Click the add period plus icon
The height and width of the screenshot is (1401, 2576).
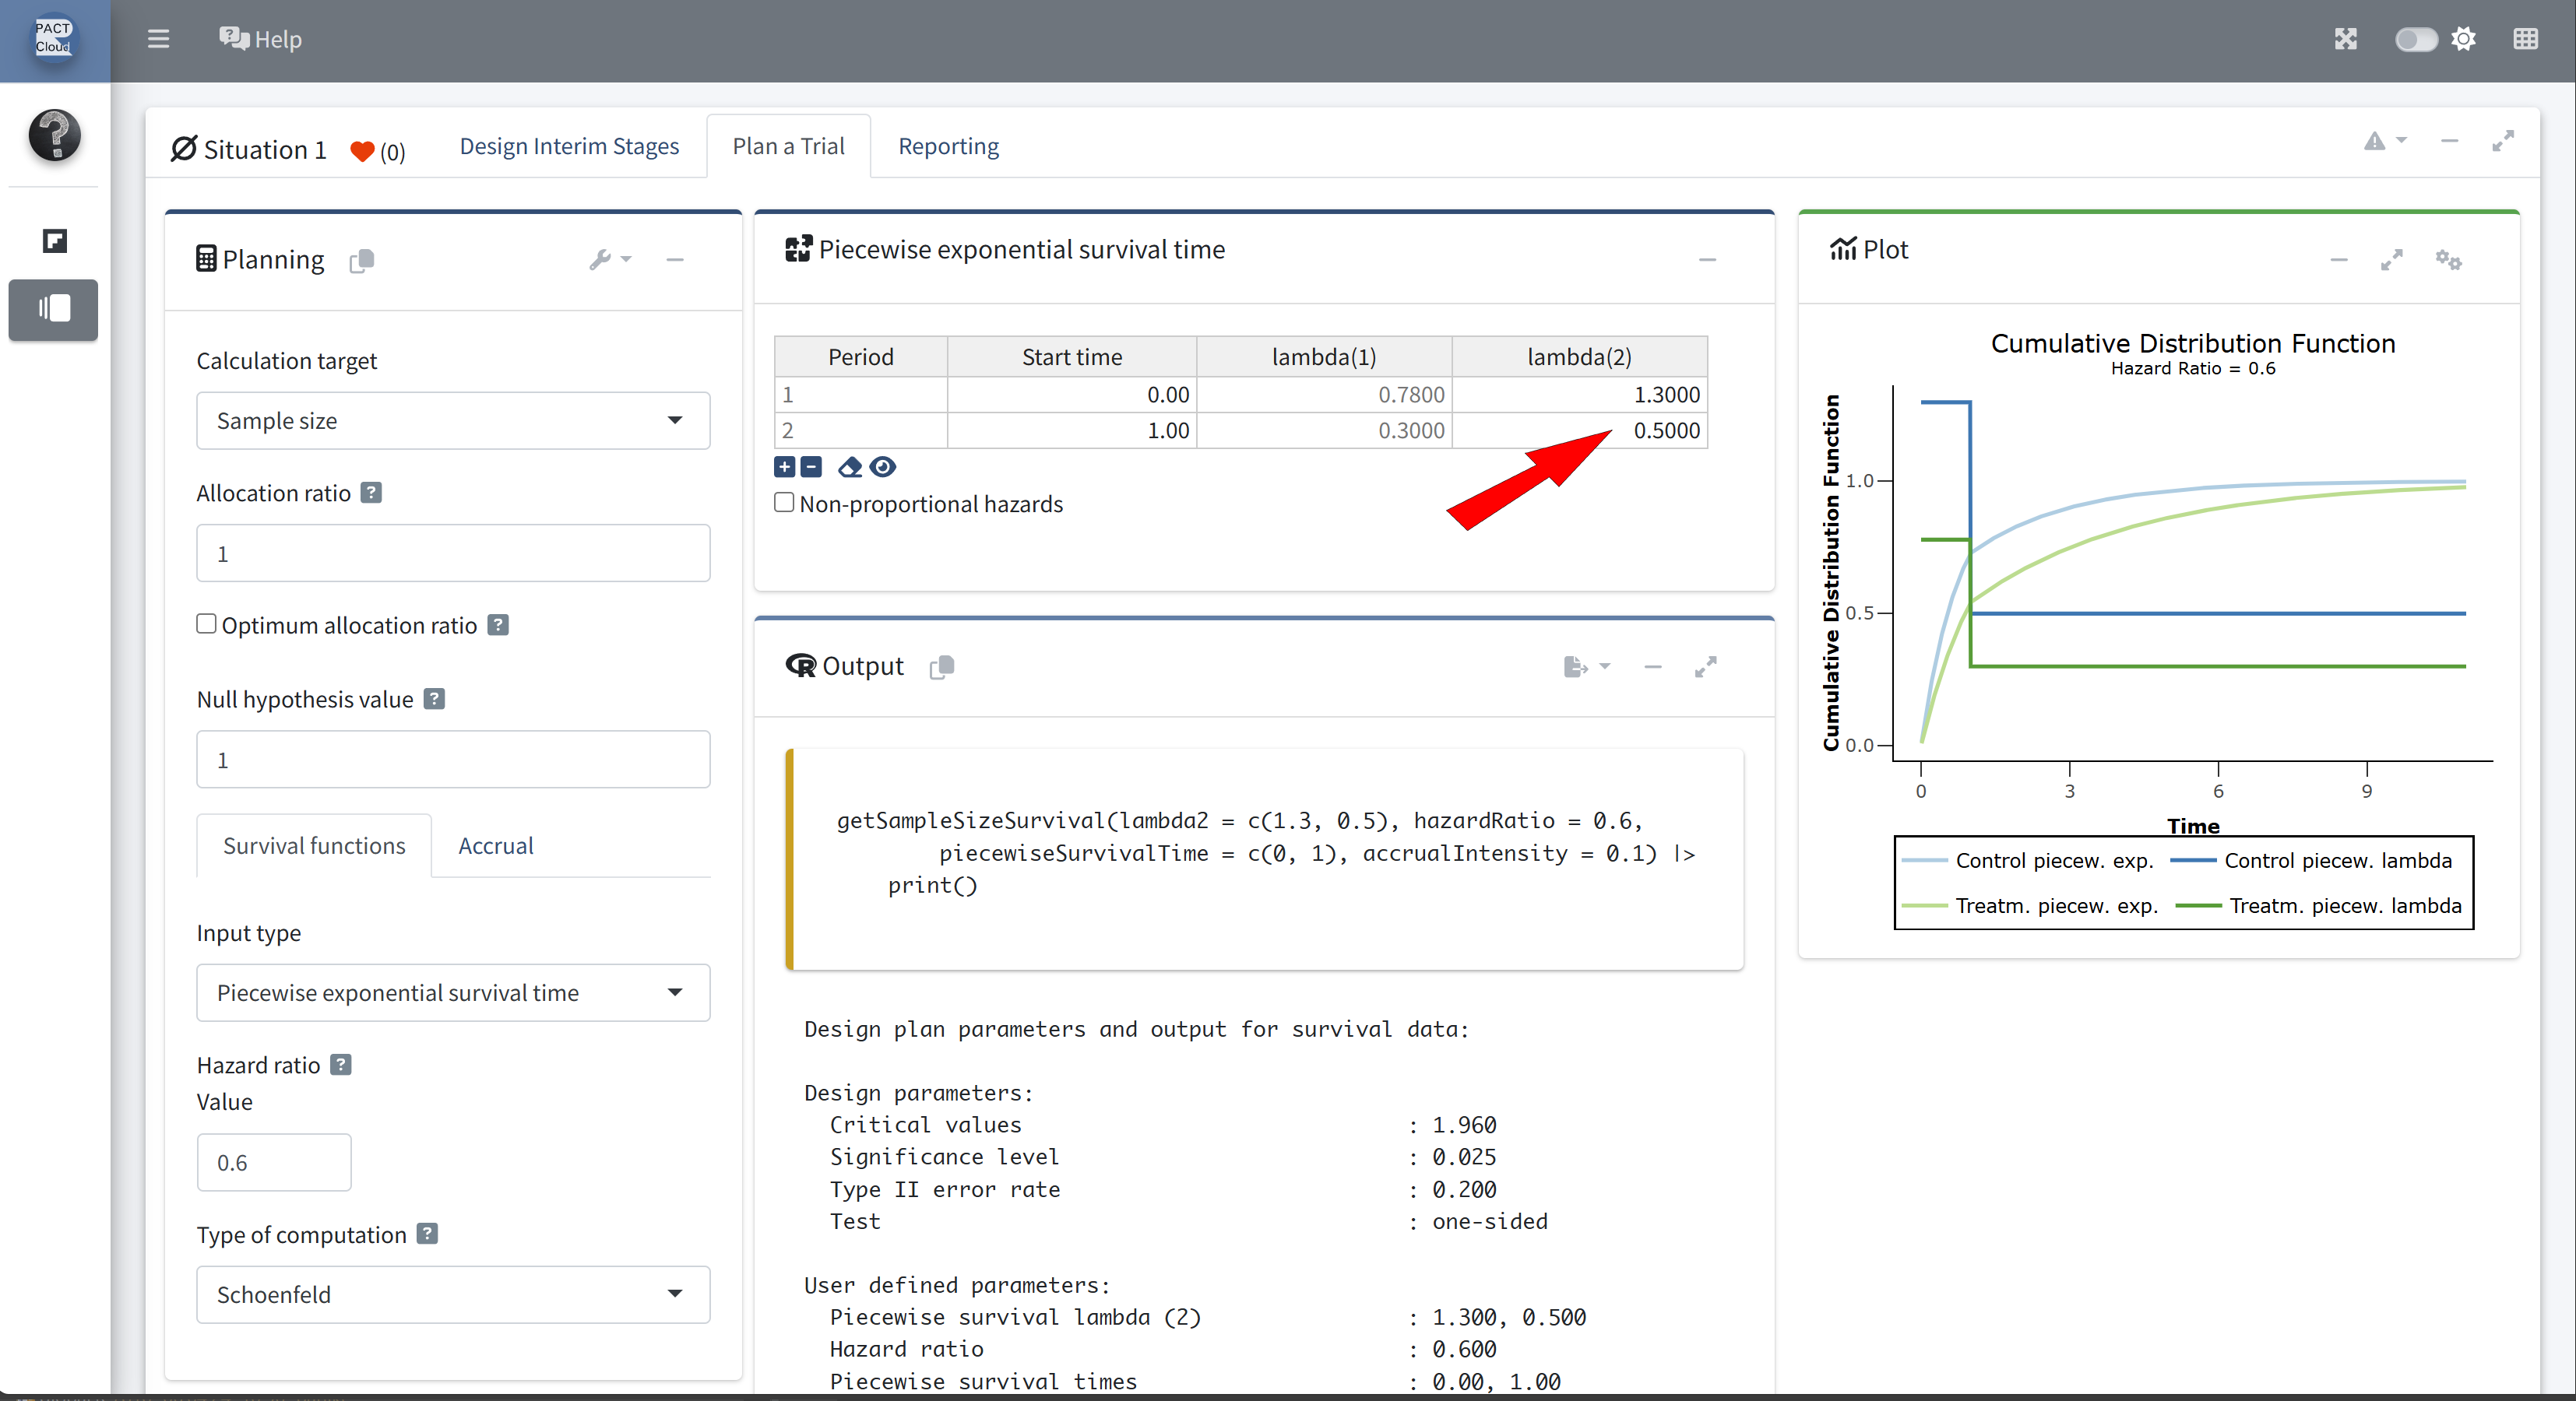(785, 467)
